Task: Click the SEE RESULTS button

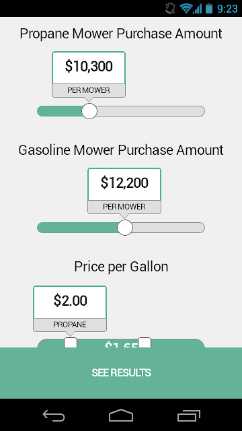Action: 121,372
